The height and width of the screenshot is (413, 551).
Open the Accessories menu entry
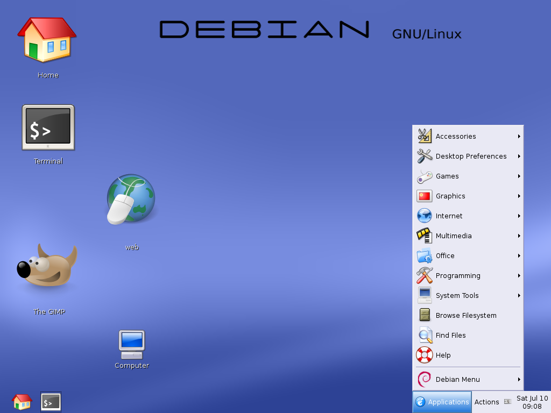(468, 136)
